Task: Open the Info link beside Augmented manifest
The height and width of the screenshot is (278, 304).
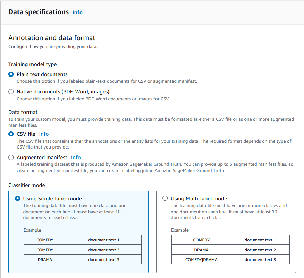Action: [76, 157]
